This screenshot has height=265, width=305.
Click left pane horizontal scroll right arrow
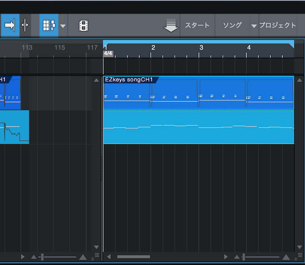[x=23, y=257]
